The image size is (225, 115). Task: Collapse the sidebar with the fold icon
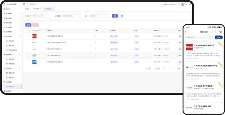click(24, 4)
